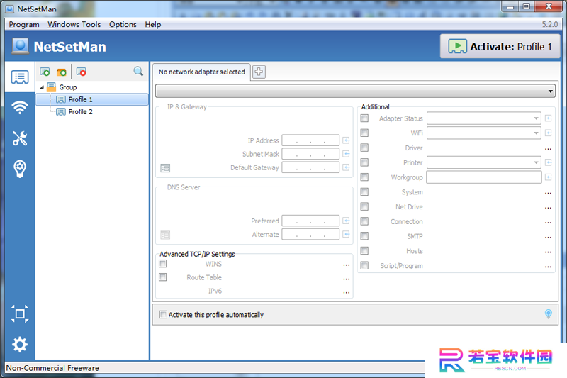The height and width of the screenshot is (378, 567).
Task: Activate Profile 1 button
Action: click(x=500, y=46)
